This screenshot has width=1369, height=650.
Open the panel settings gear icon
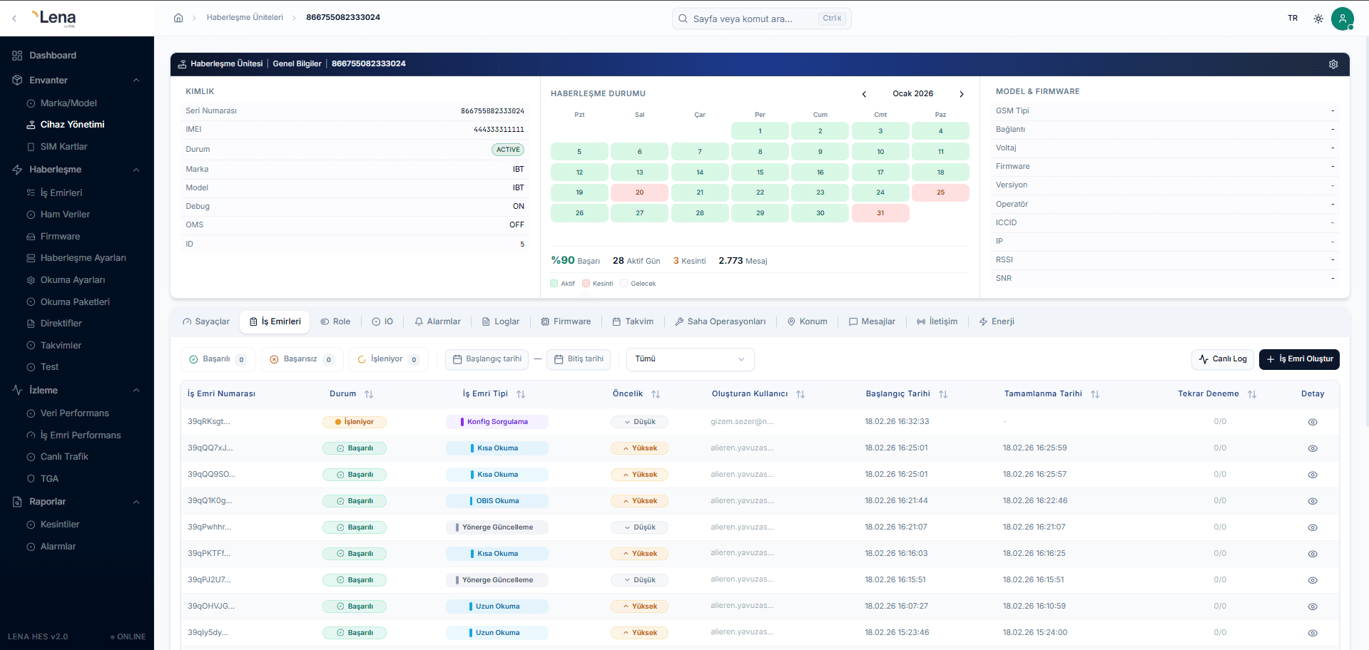1333,64
